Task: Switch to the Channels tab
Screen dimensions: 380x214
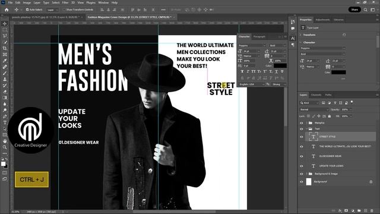Action: [316, 95]
